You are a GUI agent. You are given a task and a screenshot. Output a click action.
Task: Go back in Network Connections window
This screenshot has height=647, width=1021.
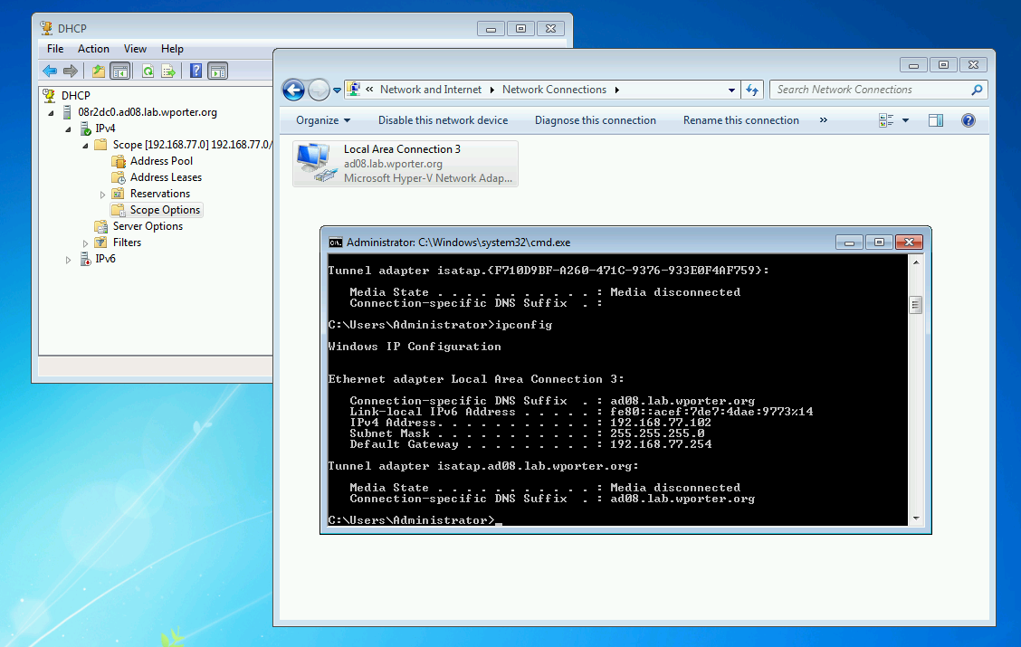293,90
